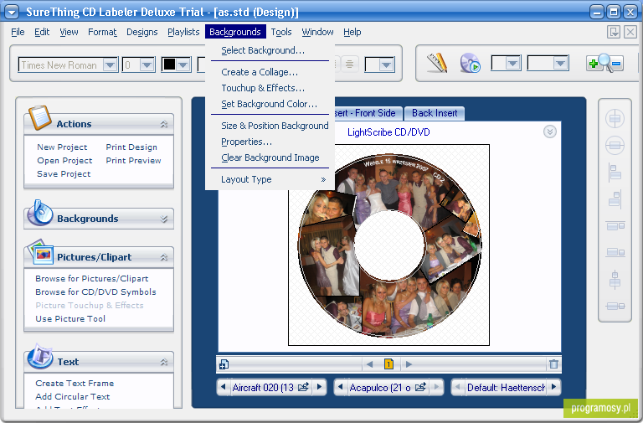Open file icon in Acapulco selector

click(x=421, y=387)
